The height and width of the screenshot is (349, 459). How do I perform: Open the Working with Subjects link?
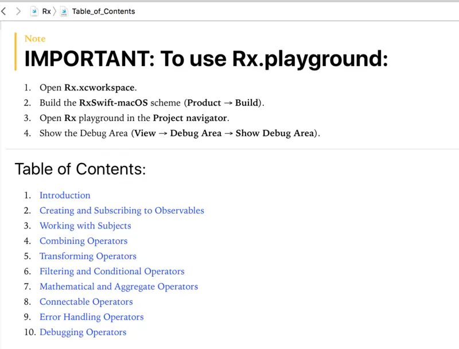point(85,226)
